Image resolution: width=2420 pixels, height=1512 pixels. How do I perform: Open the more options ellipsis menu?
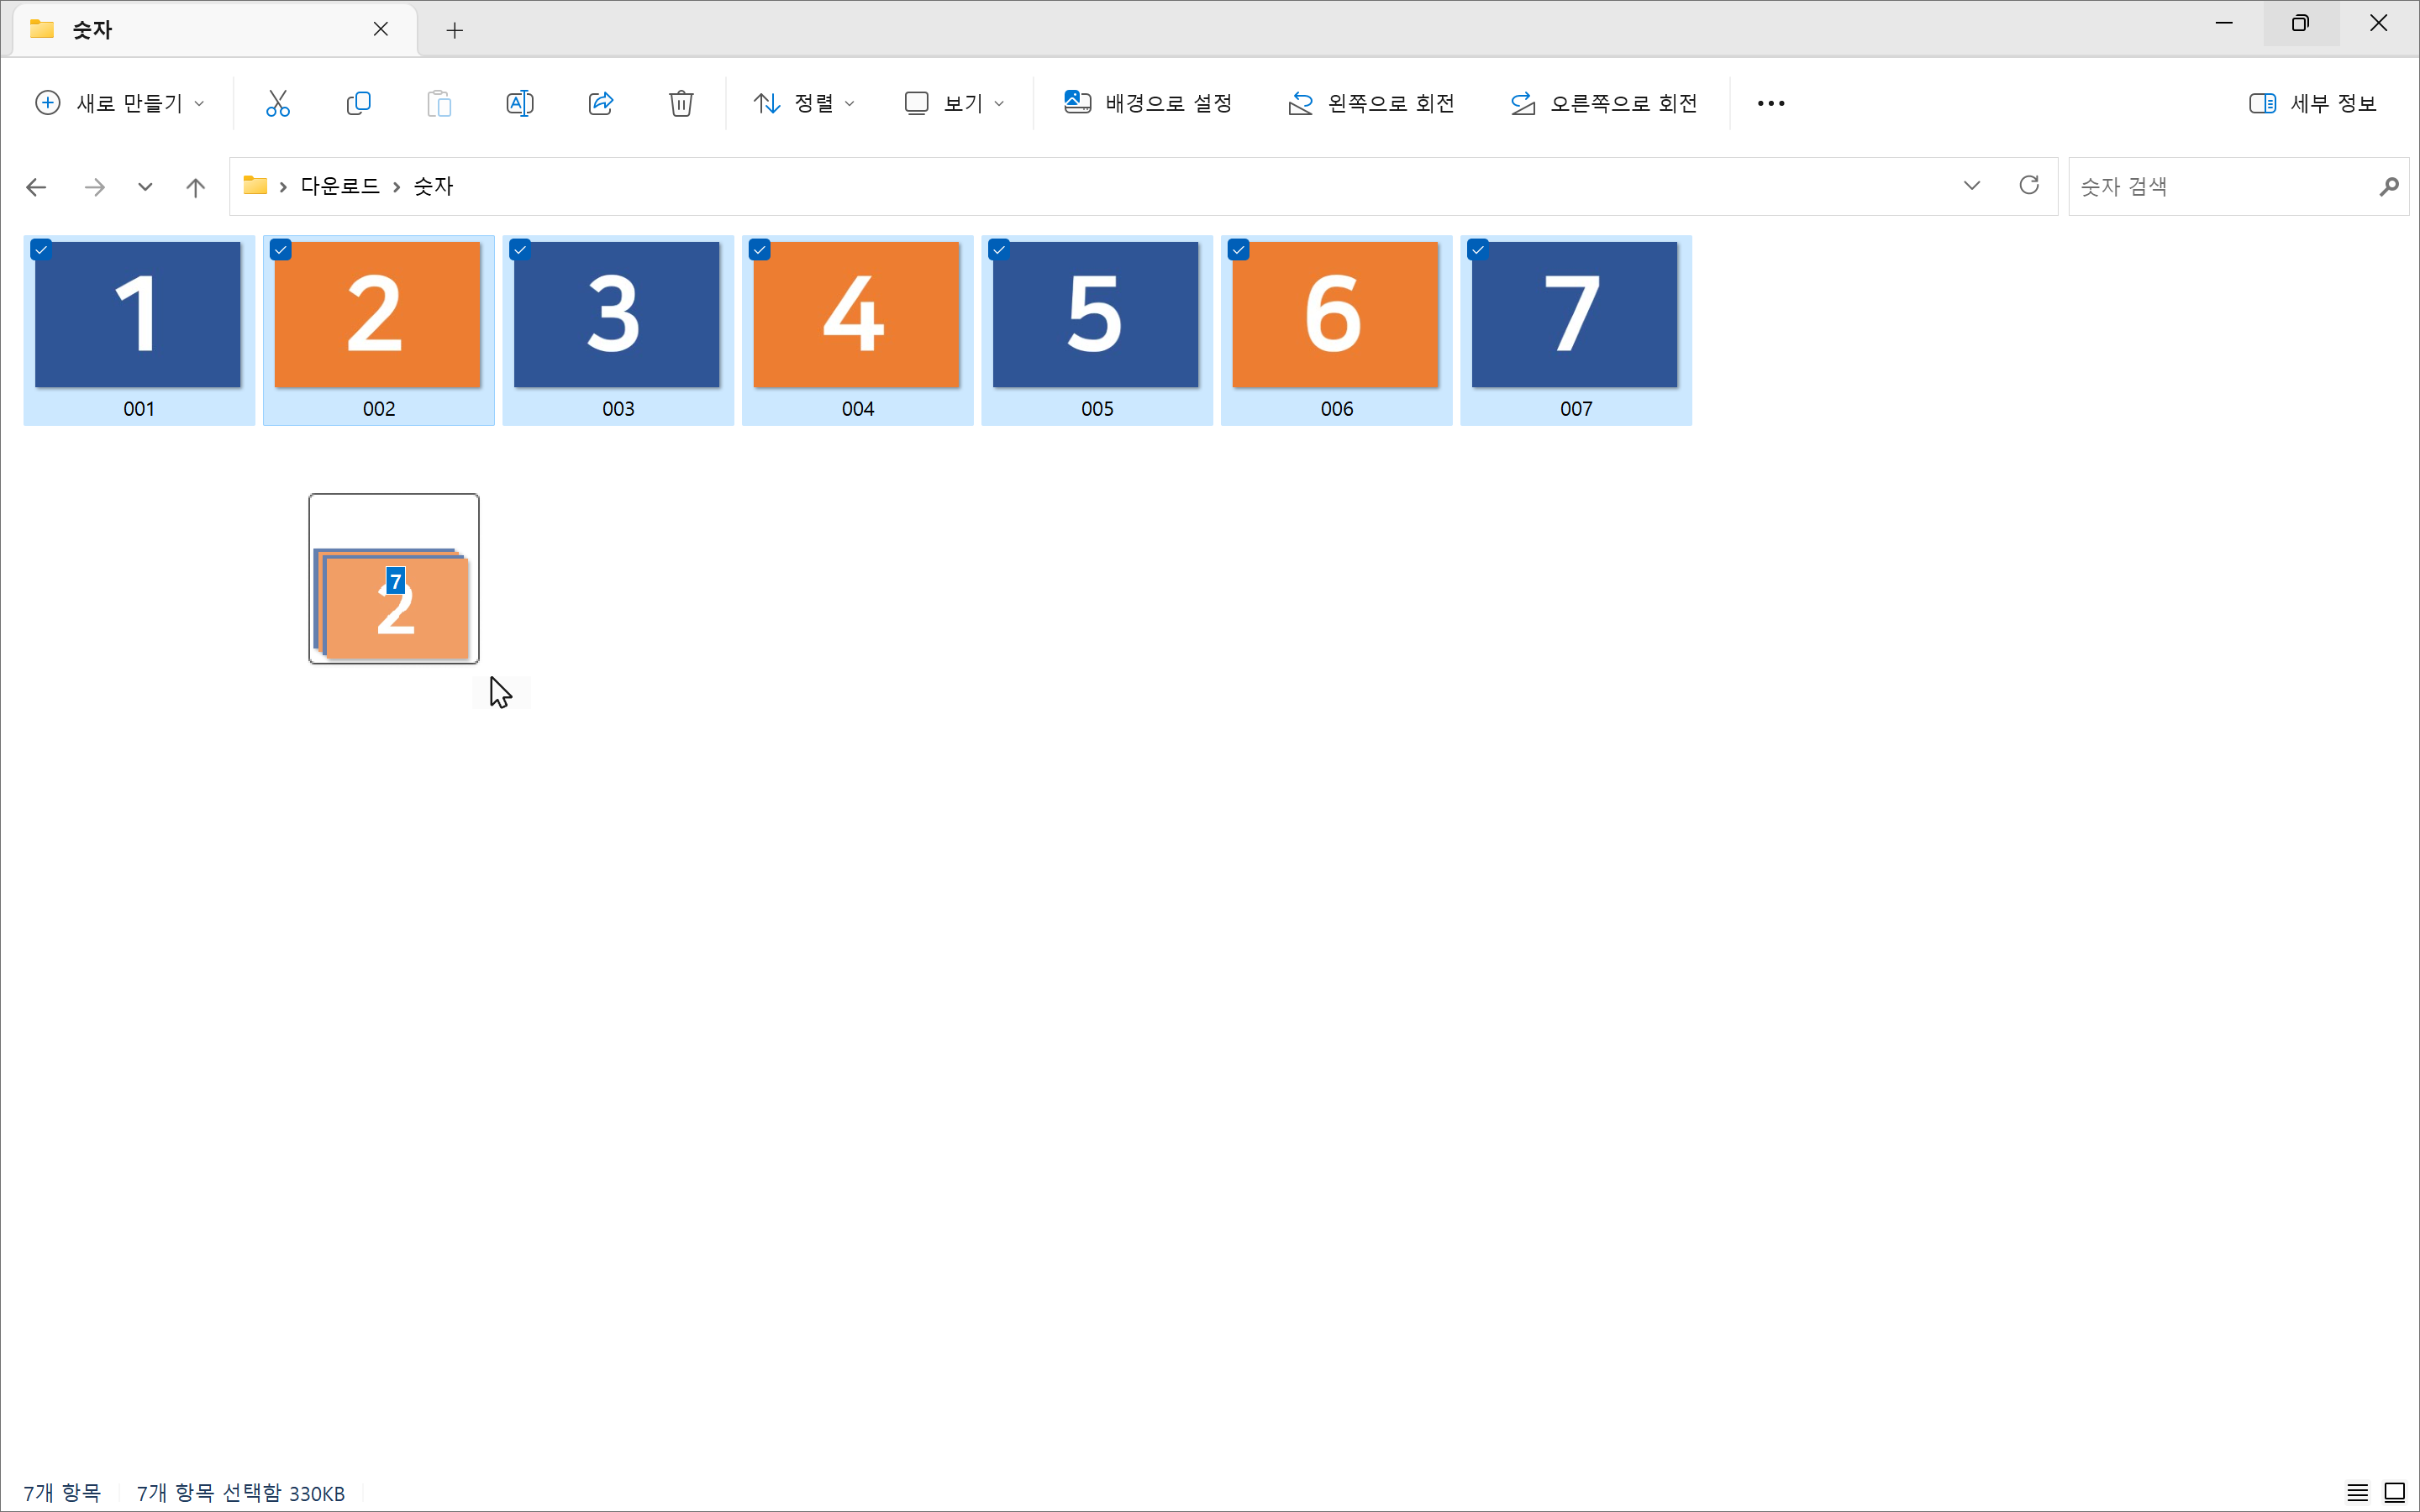pos(1770,103)
